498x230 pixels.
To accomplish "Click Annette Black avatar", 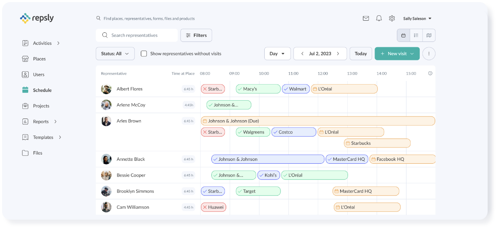I will click(106, 159).
